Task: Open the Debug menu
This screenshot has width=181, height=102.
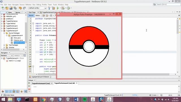Action: 39,5
